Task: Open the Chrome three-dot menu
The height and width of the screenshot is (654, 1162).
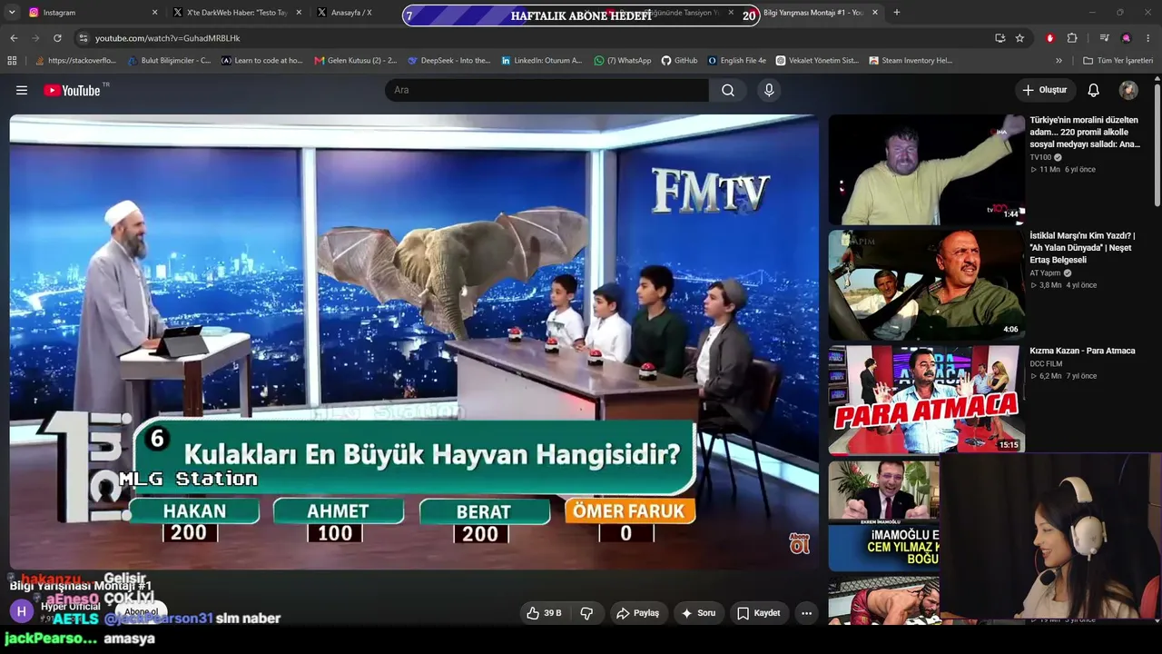Action: click(x=1148, y=38)
